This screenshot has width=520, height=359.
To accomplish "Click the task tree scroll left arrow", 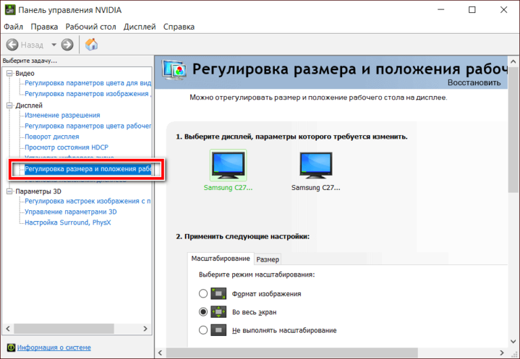I will pos(8,329).
